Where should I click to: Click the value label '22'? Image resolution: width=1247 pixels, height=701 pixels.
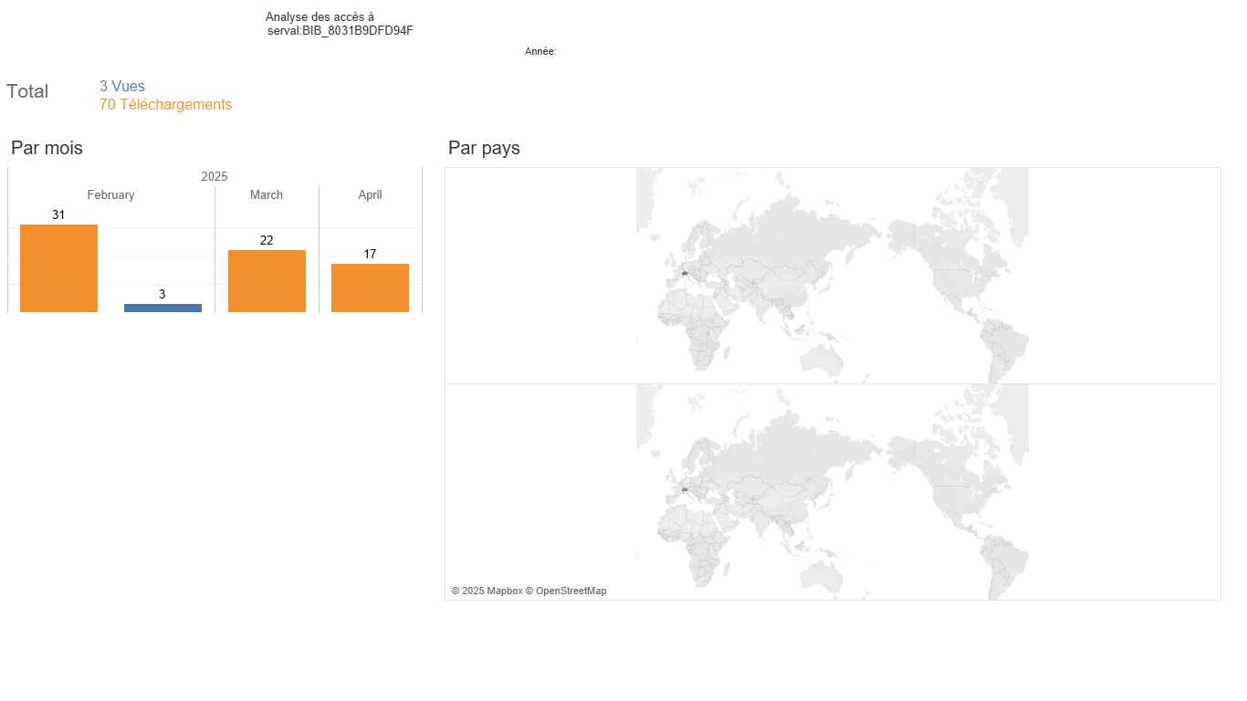(267, 240)
